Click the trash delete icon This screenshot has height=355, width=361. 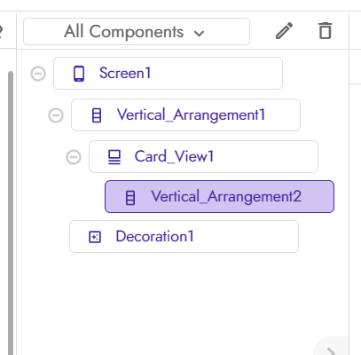[326, 31]
